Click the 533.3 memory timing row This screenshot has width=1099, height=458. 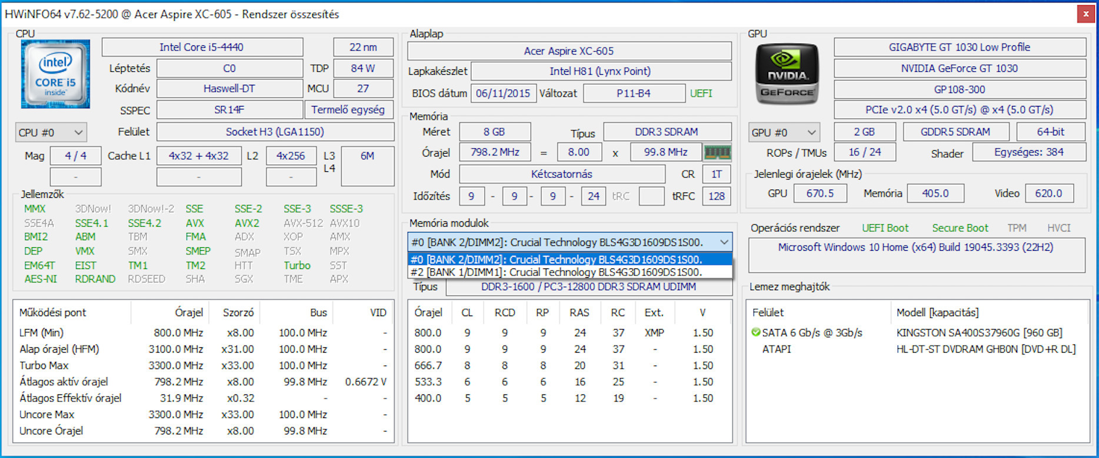click(570, 382)
